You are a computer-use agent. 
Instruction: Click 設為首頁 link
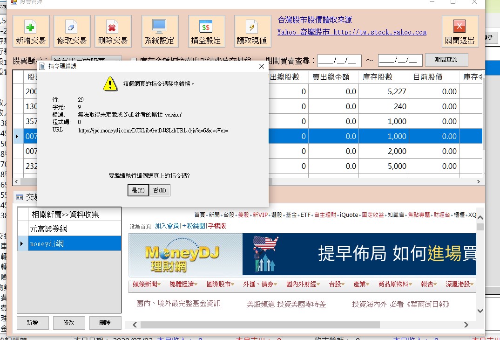click(x=140, y=226)
